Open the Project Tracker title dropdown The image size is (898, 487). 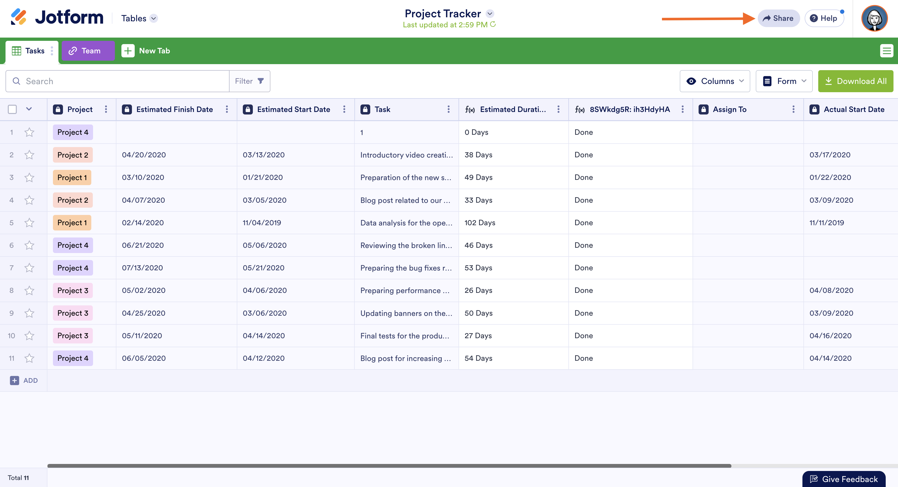490,14
